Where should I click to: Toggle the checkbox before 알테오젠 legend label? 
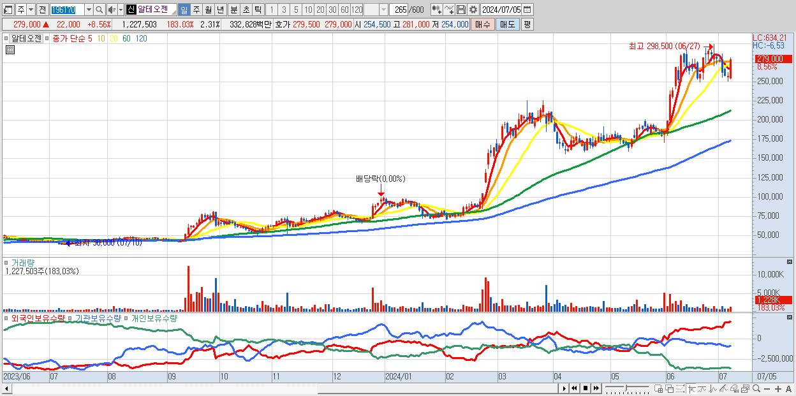click(6, 38)
